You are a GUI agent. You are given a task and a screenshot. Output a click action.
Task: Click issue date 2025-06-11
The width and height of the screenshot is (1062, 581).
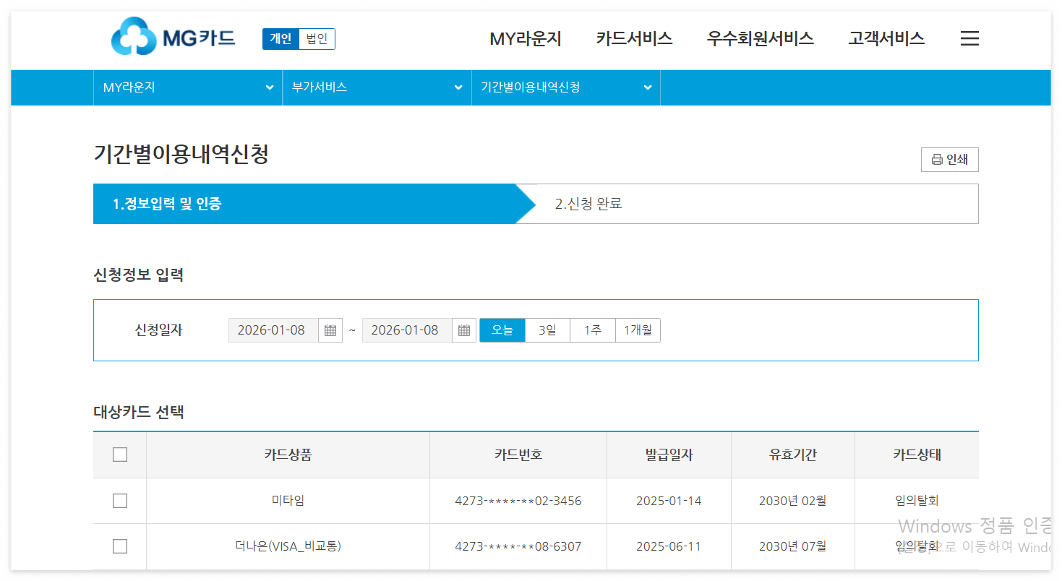(x=669, y=546)
